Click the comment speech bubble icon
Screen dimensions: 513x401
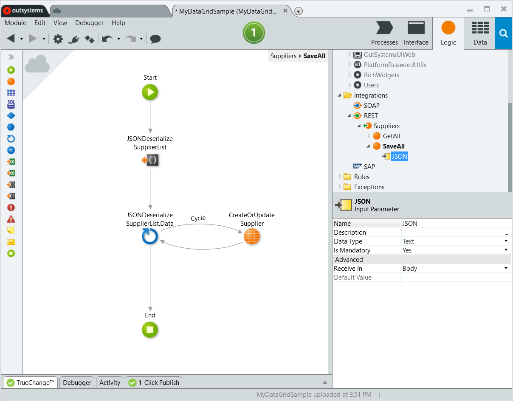(155, 39)
